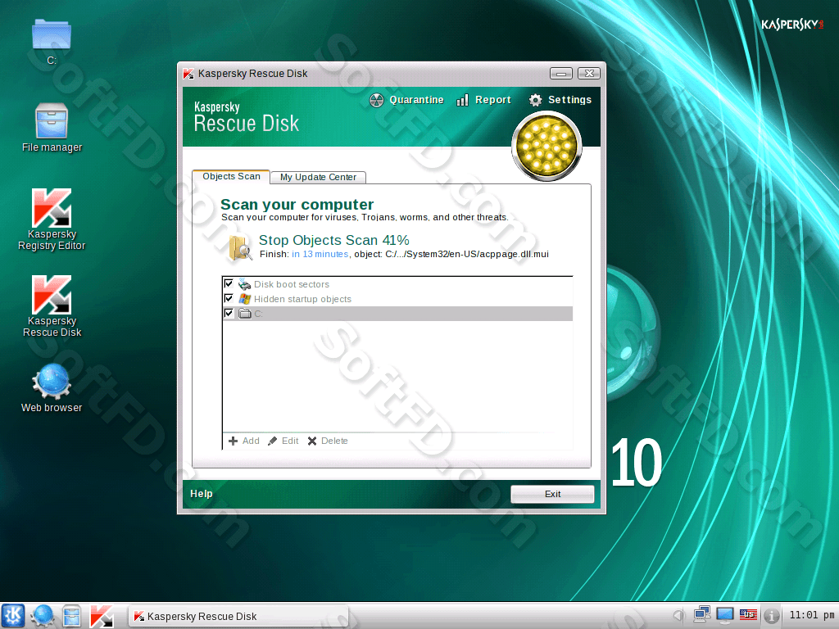
Task: Expand the system tray arrow
Action: (679, 616)
